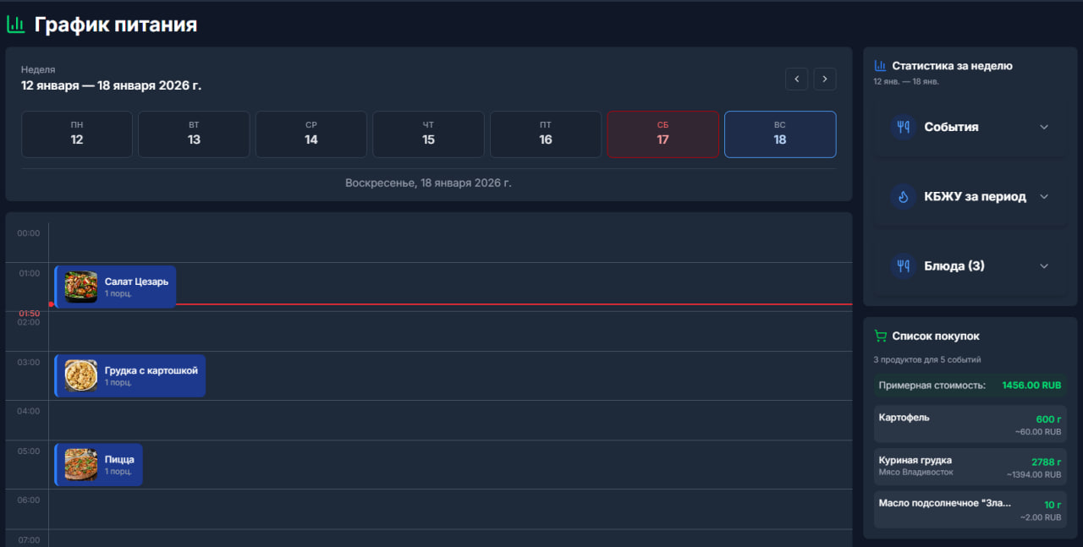Go to previous week with left arrow

pyautogui.click(x=796, y=79)
